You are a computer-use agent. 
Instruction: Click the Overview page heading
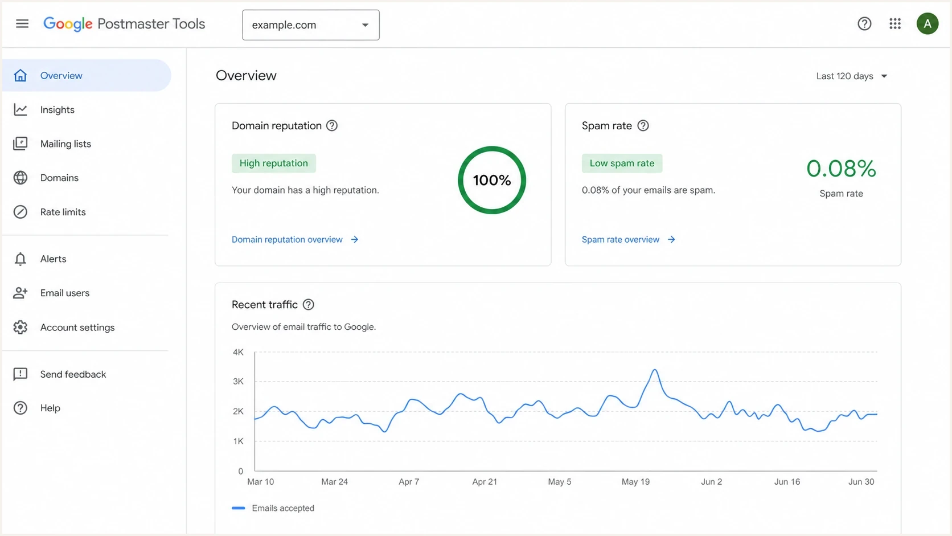pyautogui.click(x=246, y=76)
